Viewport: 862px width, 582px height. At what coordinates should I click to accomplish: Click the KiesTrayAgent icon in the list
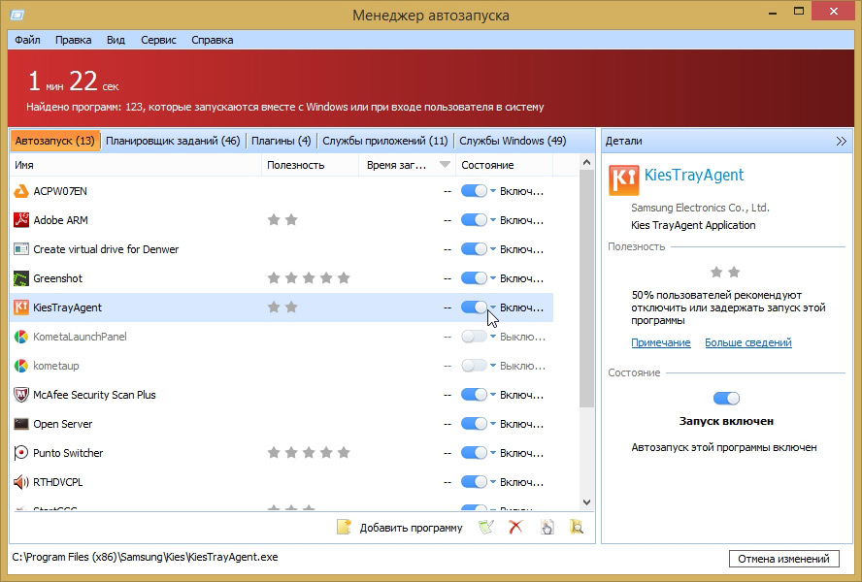click(21, 307)
